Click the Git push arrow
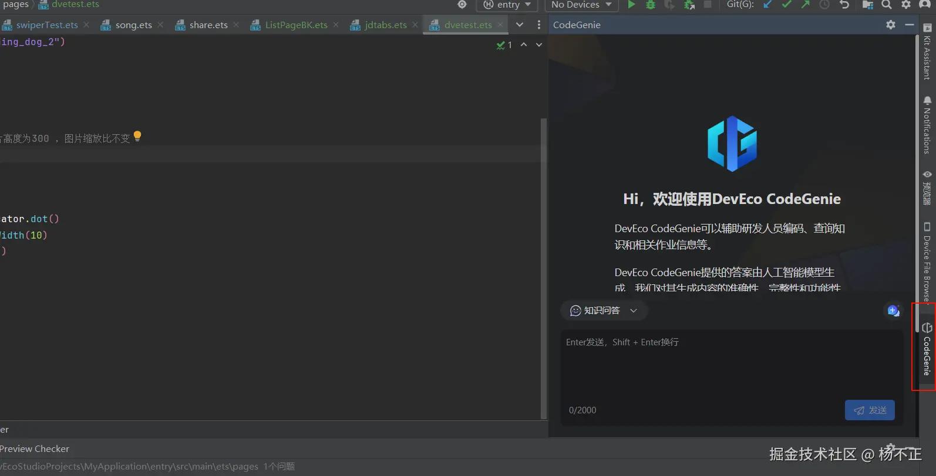The height and width of the screenshot is (476, 936). pyautogui.click(x=805, y=5)
